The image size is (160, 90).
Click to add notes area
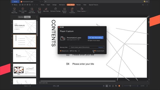click(x=43, y=83)
